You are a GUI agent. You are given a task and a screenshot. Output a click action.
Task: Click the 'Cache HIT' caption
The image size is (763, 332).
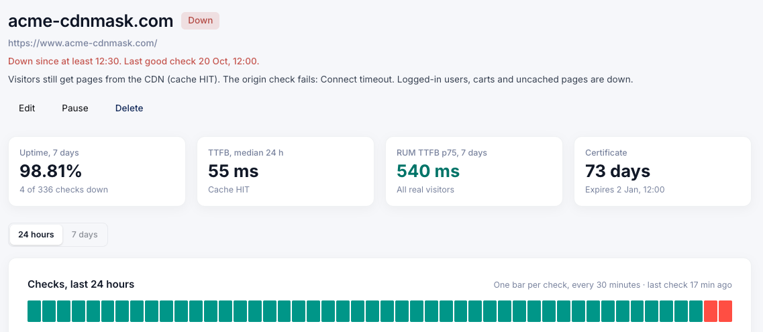coord(229,190)
